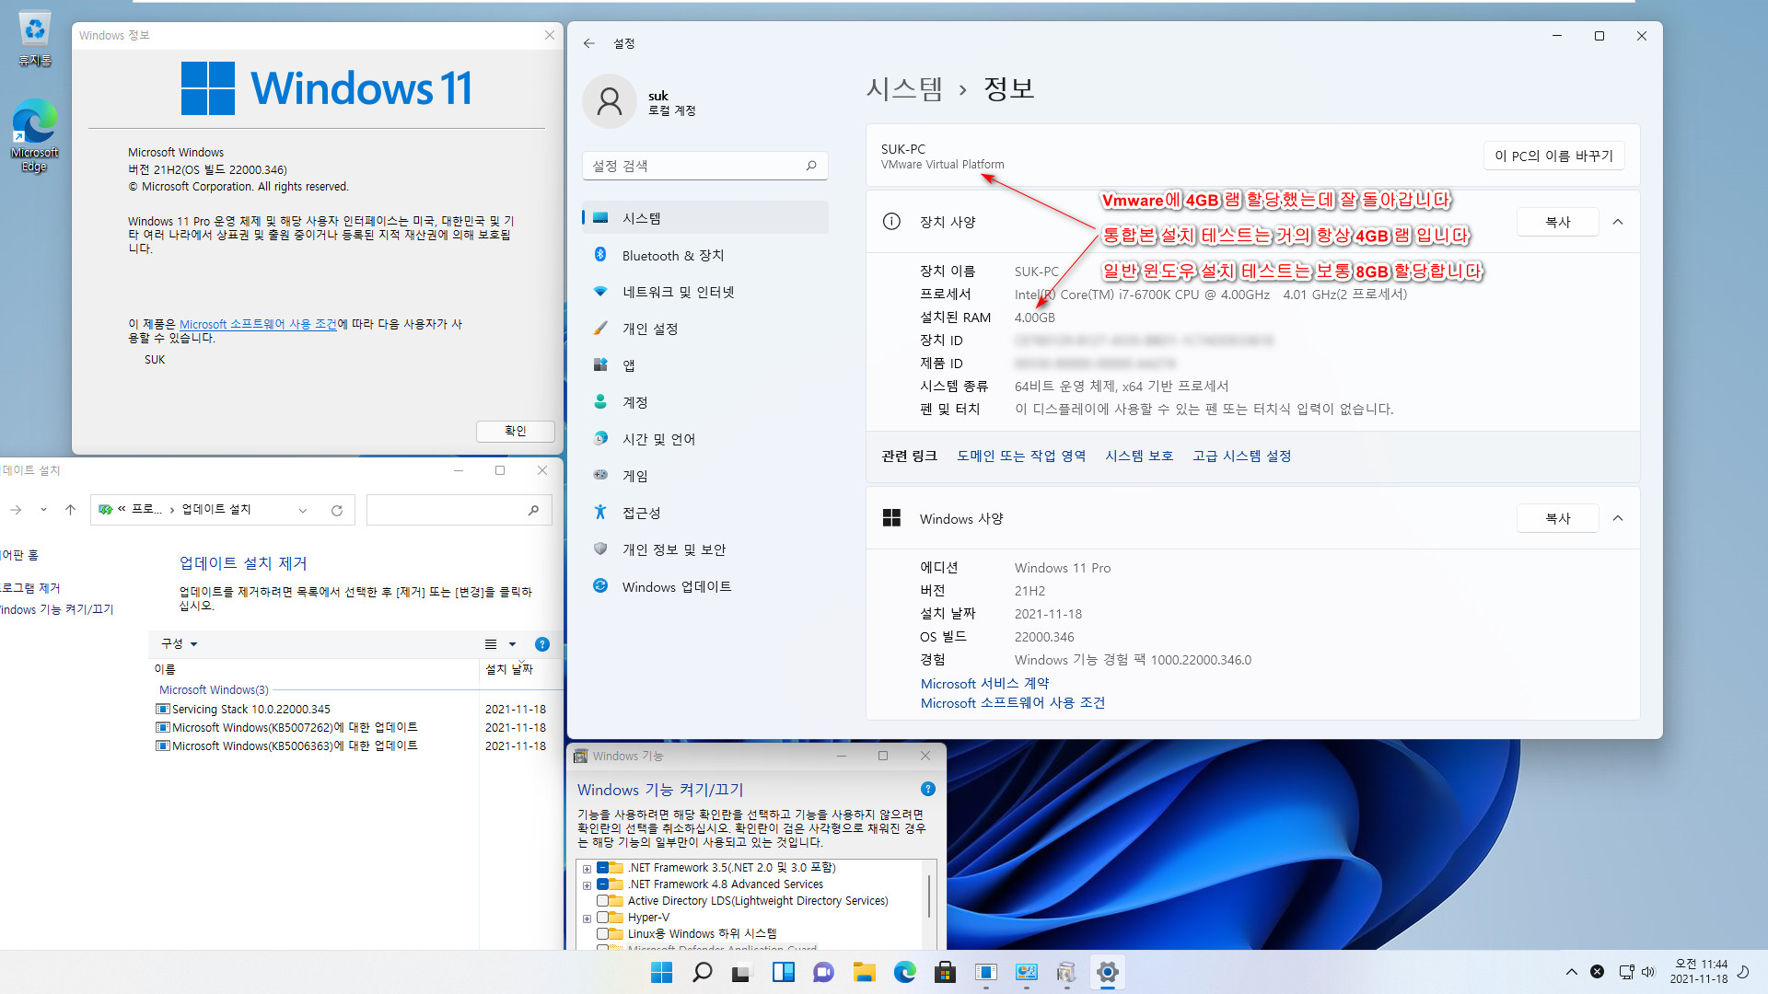The height and width of the screenshot is (994, 1768).
Task: Open Microsoft 서비스 계약 link
Action: (984, 683)
